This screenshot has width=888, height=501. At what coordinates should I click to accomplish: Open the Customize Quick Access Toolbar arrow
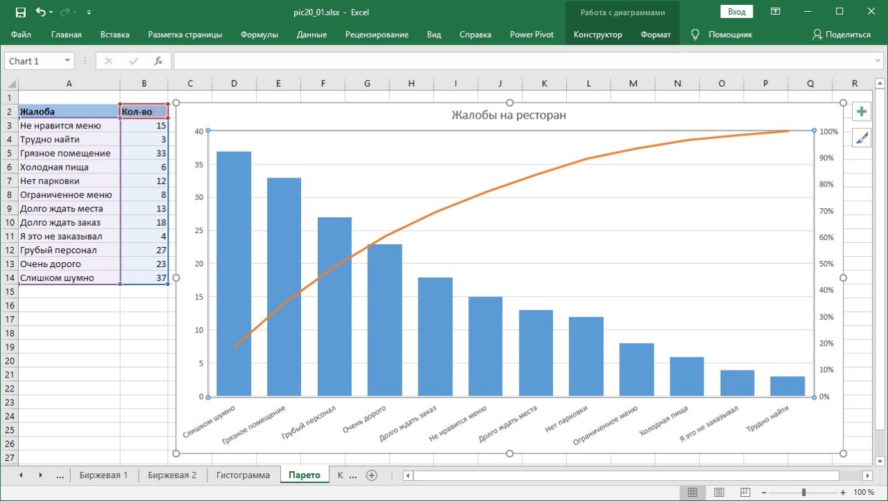(89, 12)
